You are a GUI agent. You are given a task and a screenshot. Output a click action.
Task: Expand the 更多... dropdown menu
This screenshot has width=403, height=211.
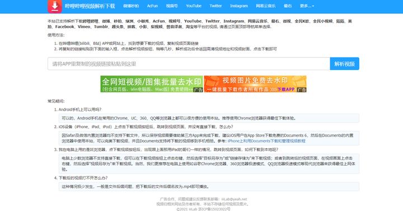click(x=307, y=6)
